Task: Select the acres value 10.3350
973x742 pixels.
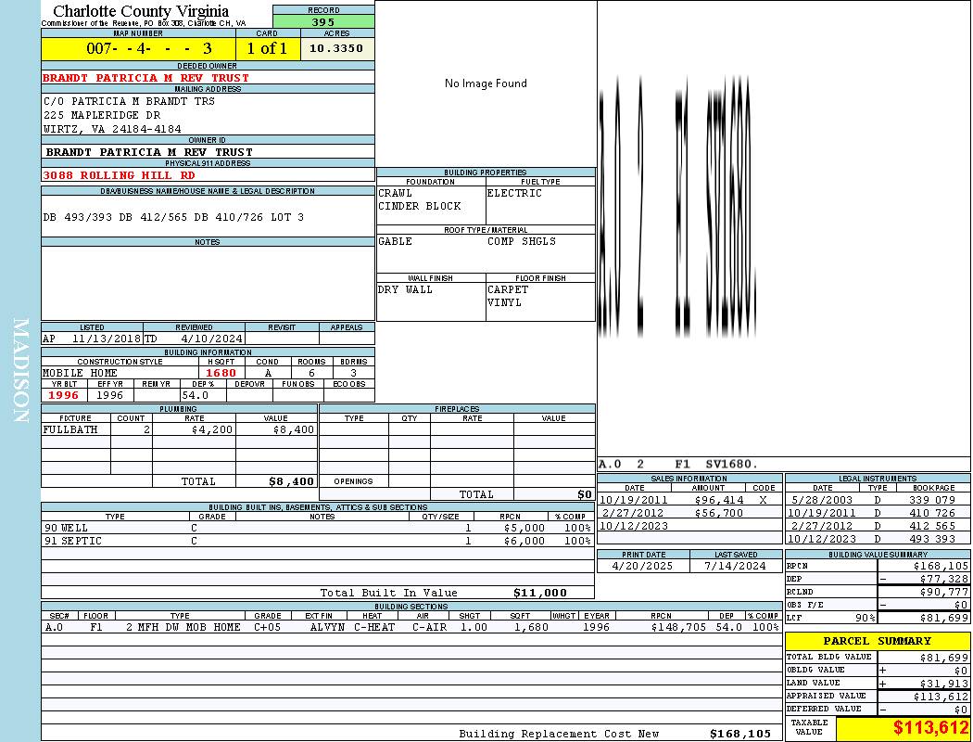Action: point(336,48)
